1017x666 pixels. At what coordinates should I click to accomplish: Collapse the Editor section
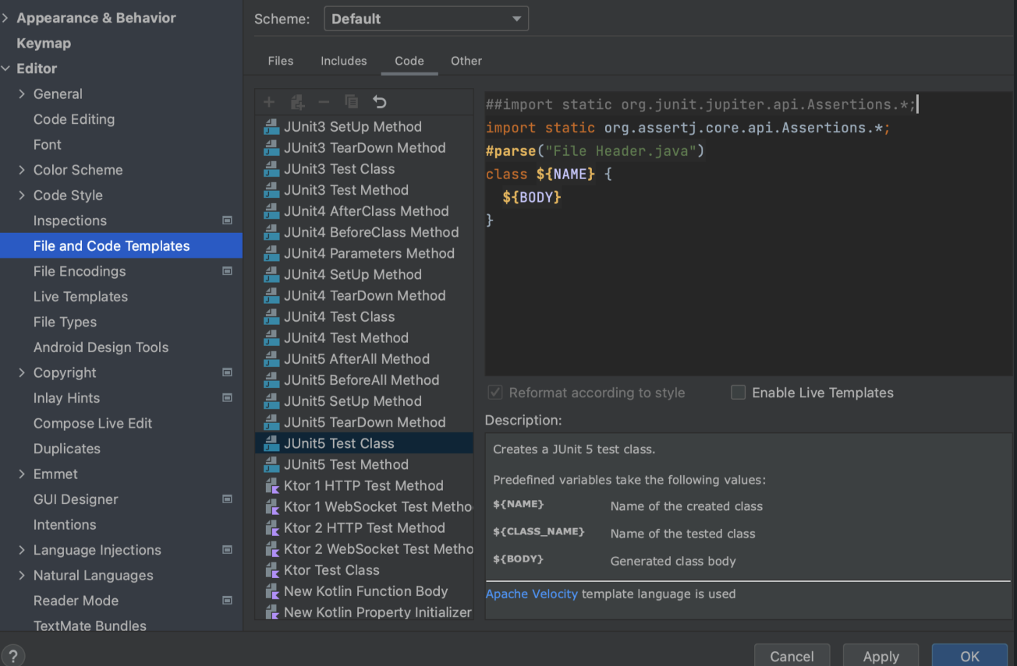tap(6, 69)
